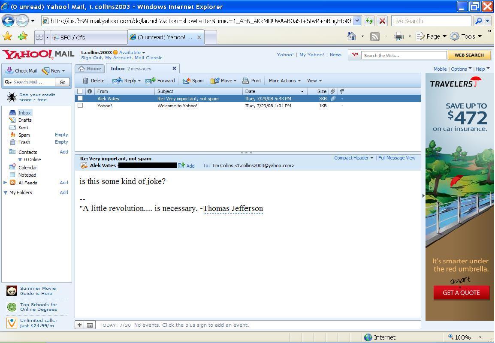Click the key icon beside Alek Vates

click(84, 165)
